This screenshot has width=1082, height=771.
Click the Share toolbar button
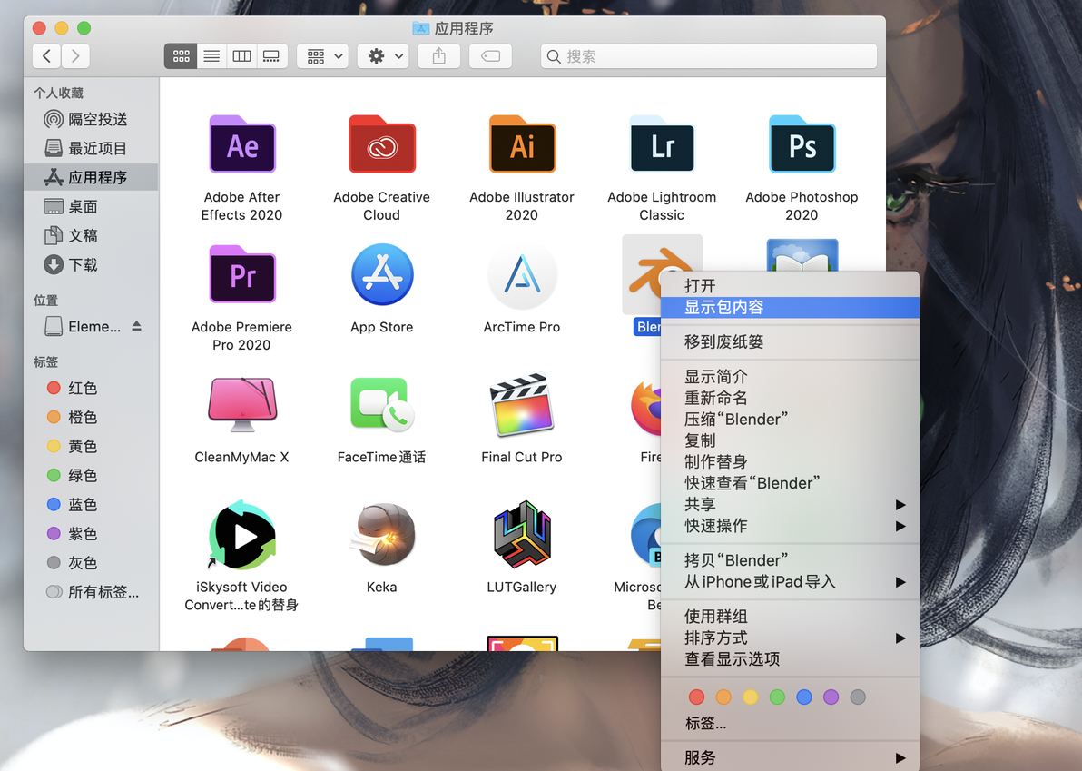438,56
